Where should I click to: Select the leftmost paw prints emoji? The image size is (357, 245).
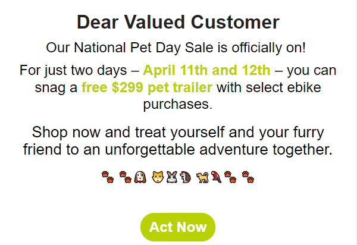(108, 177)
